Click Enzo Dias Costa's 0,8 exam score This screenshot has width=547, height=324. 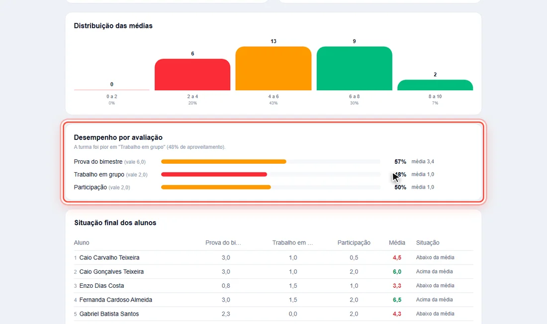click(226, 286)
